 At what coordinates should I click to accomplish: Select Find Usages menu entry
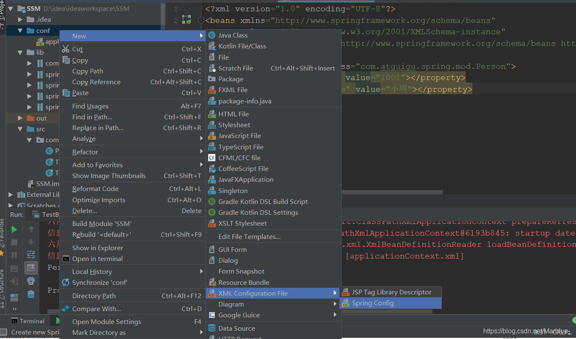[133, 106]
